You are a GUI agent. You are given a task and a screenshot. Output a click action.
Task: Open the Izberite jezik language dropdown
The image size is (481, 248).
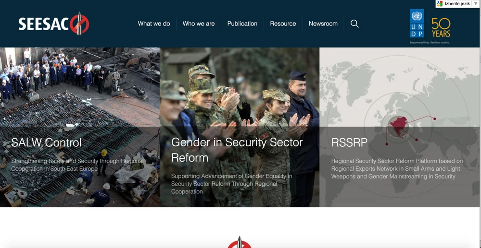pyautogui.click(x=457, y=4)
